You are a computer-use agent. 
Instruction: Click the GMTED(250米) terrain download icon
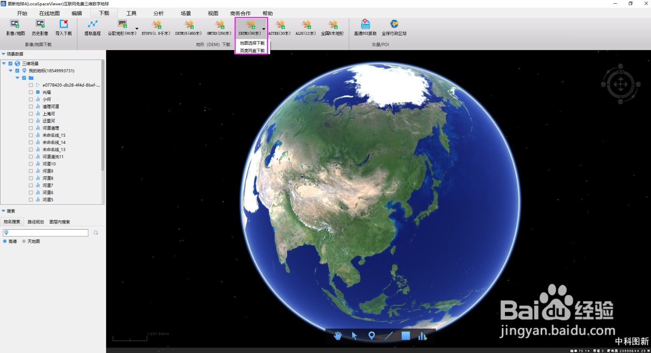219,24
